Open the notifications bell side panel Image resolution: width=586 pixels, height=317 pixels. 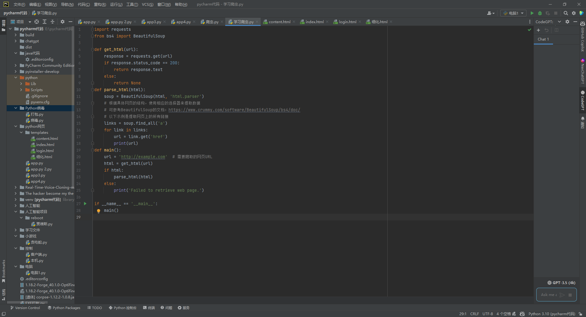coord(583,123)
